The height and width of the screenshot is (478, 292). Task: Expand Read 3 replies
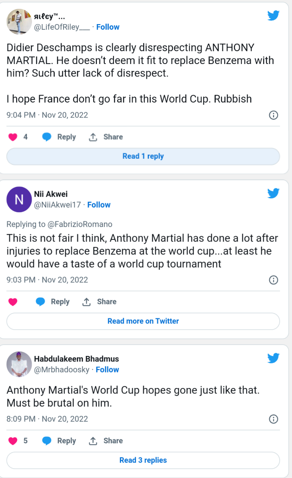coord(143,460)
